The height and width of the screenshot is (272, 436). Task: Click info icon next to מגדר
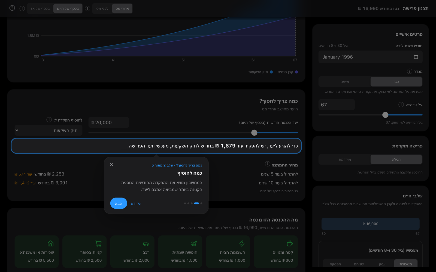click(x=409, y=71)
